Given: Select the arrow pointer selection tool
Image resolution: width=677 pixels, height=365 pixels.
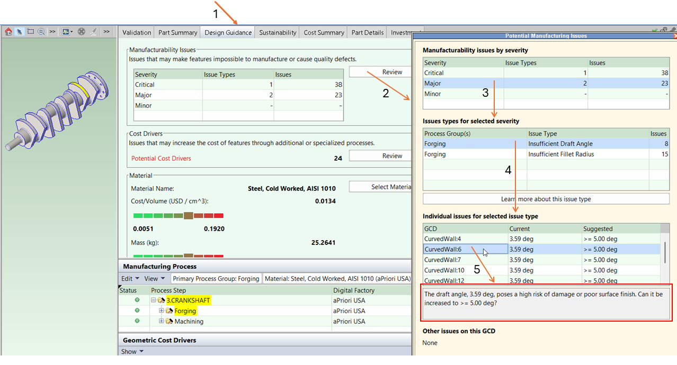Looking at the screenshot, I should [20, 32].
